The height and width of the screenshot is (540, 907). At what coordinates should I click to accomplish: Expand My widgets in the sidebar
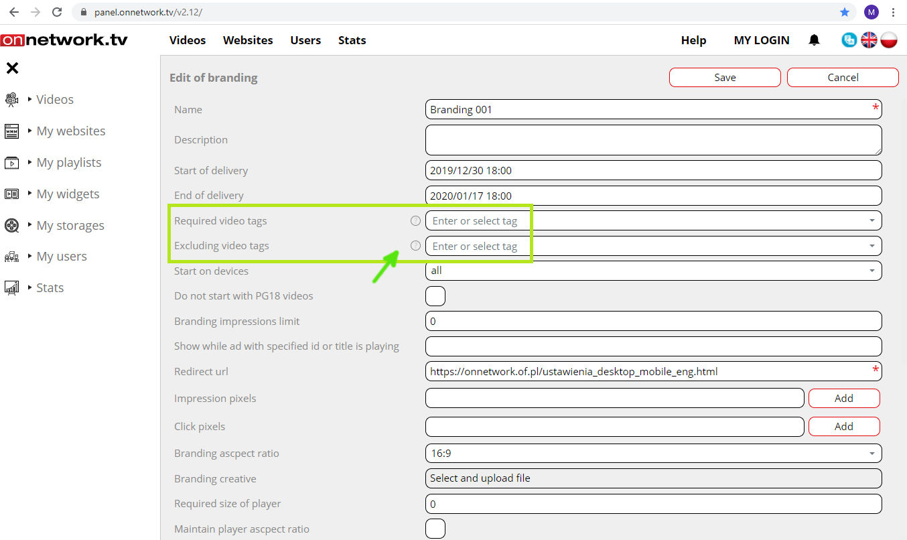67,194
